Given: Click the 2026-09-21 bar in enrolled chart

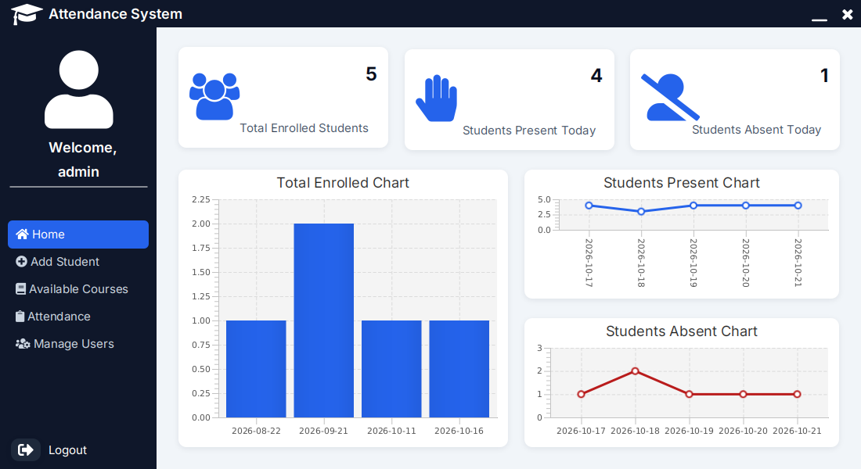Looking at the screenshot, I should pyautogui.click(x=323, y=320).
